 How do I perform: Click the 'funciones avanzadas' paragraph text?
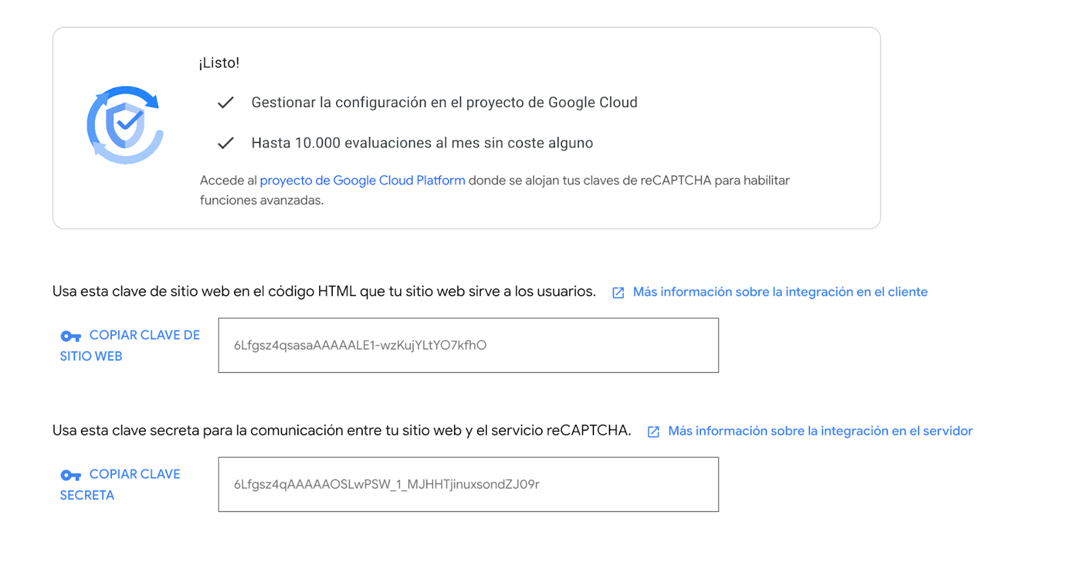coord(262,200)
